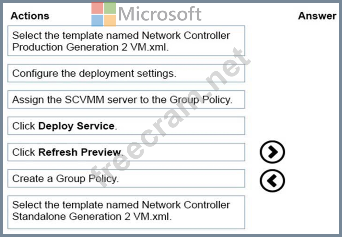Select the Click Refresh Preview action

tap(126, 152)
